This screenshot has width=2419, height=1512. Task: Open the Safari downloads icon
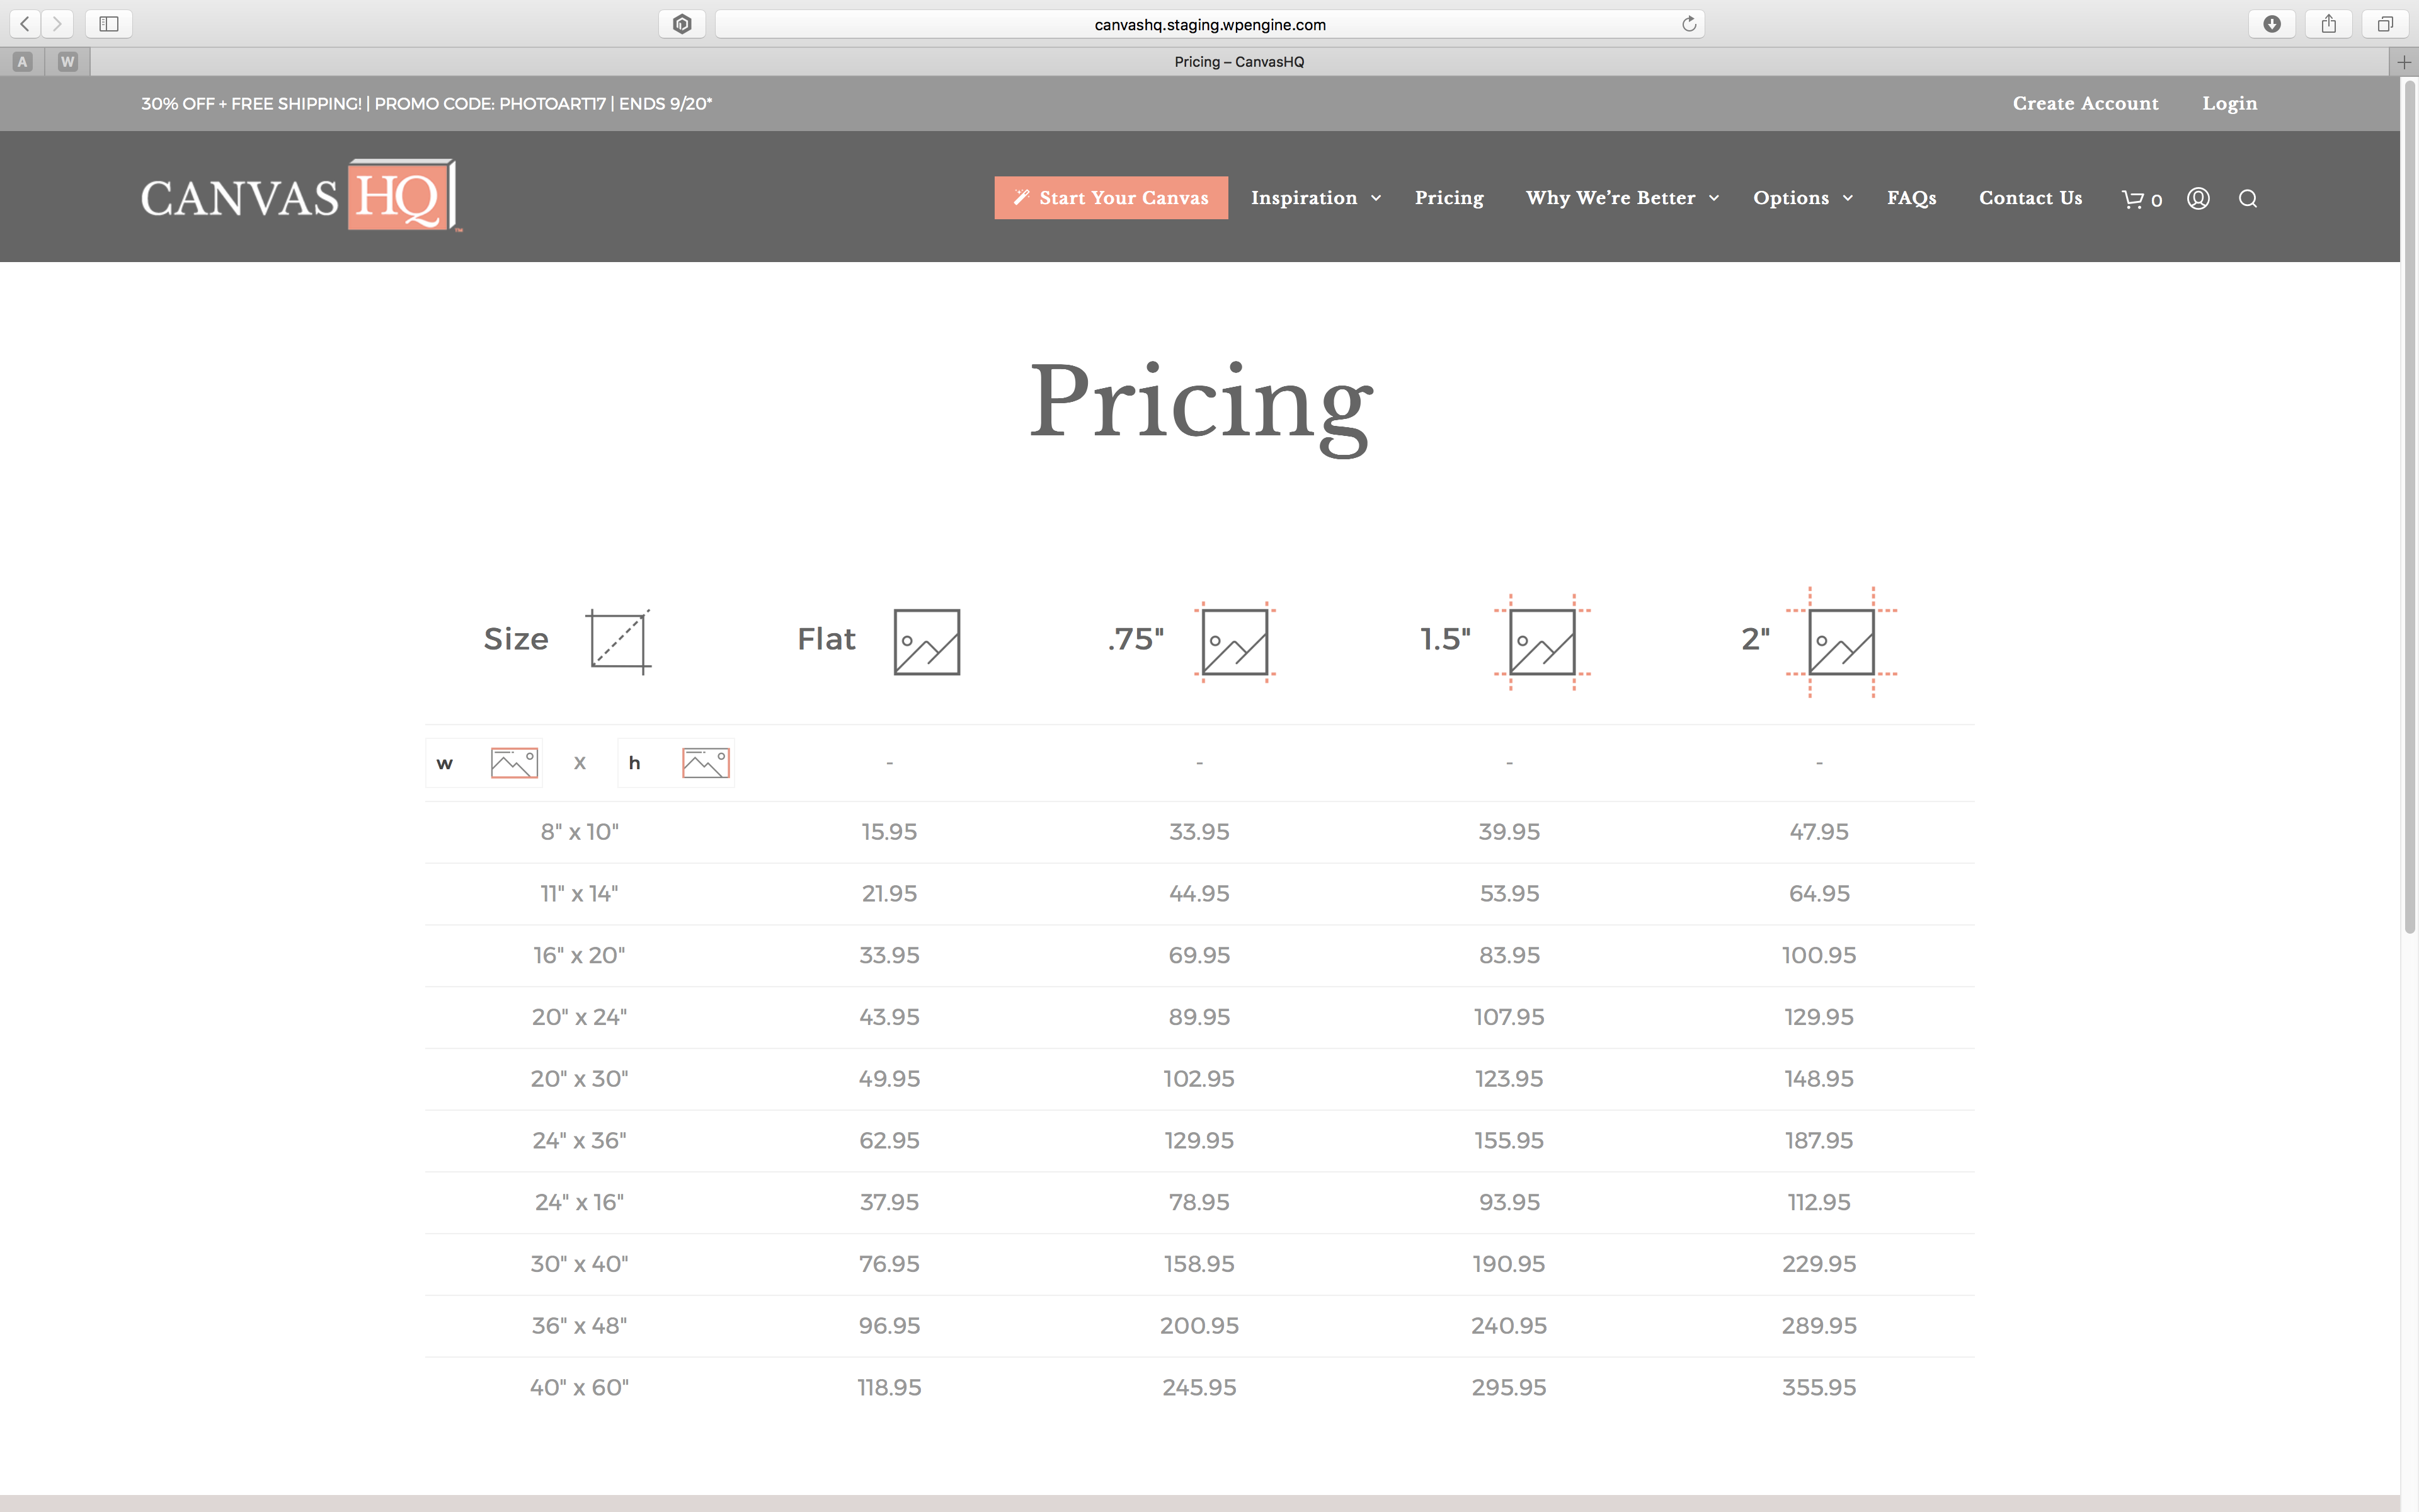point(2271,24)
